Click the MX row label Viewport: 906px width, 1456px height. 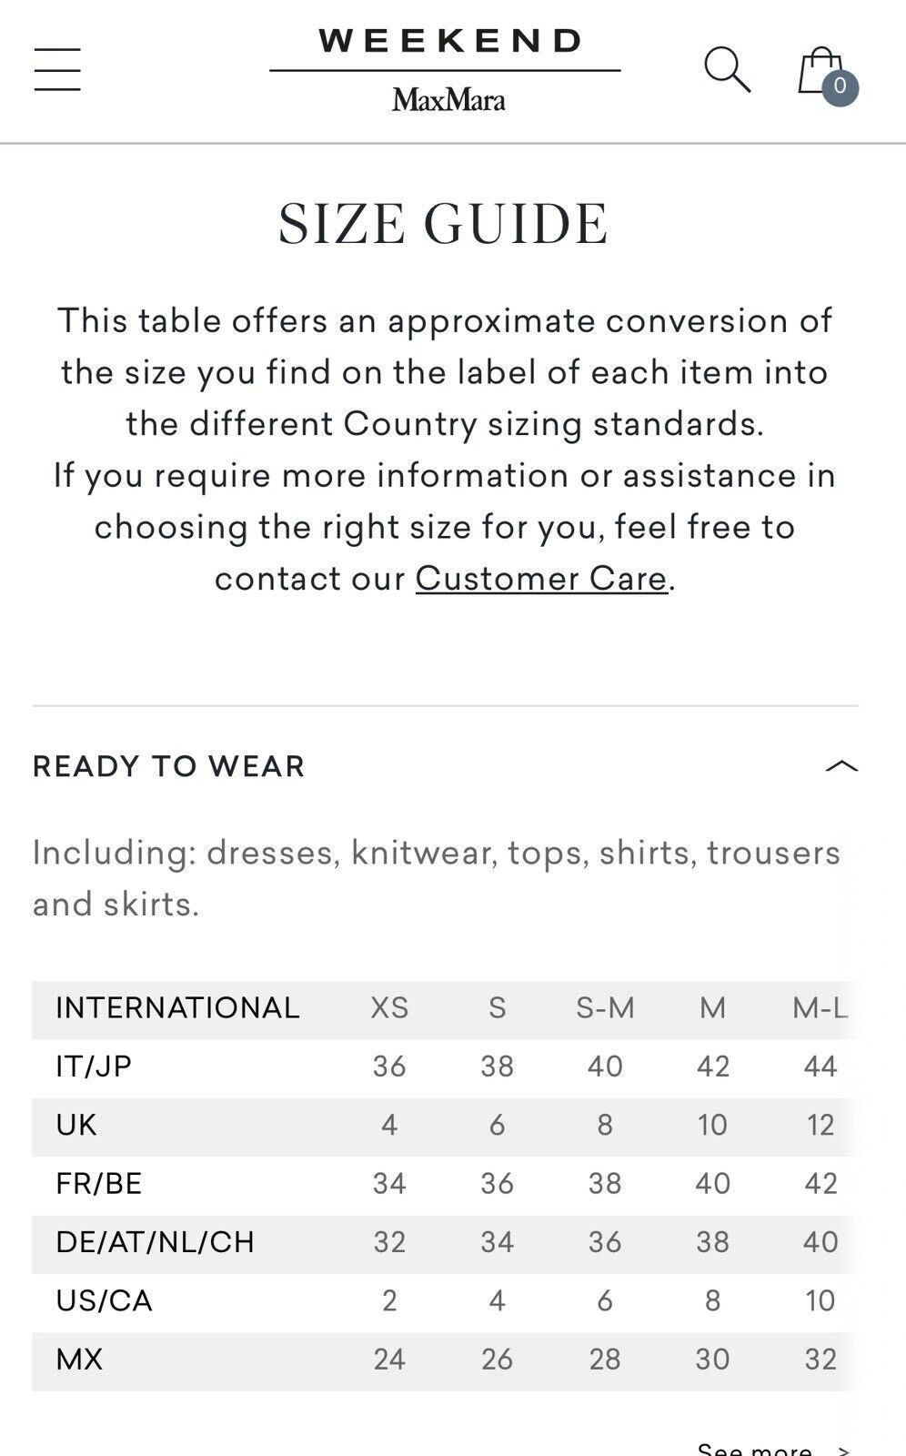point(79,1360)
